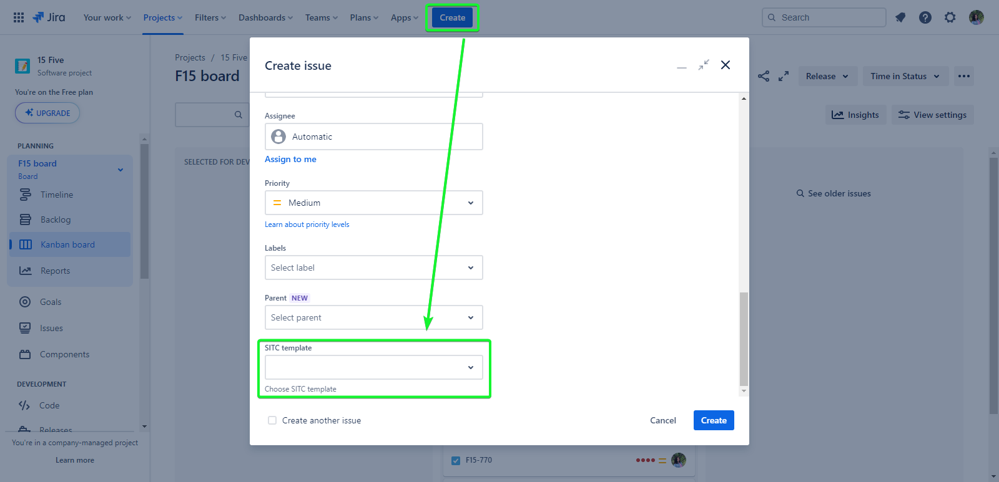The image size is (999, 482).
Task: Toggle the F15-770 card checkbox
Action: pyautogui.click(x=456, y=461)
